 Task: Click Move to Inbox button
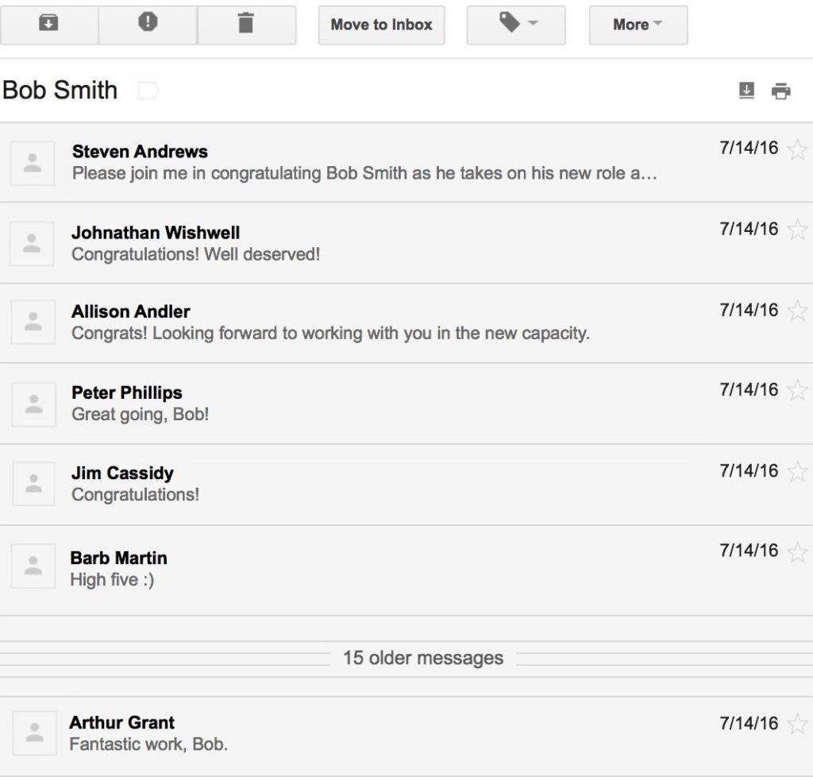point(381,25)
